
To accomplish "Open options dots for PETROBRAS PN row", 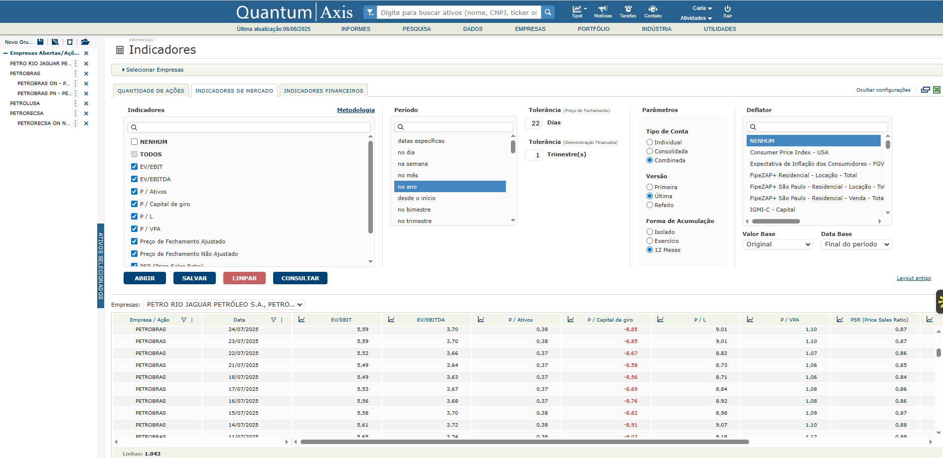I will click(76, 94).
